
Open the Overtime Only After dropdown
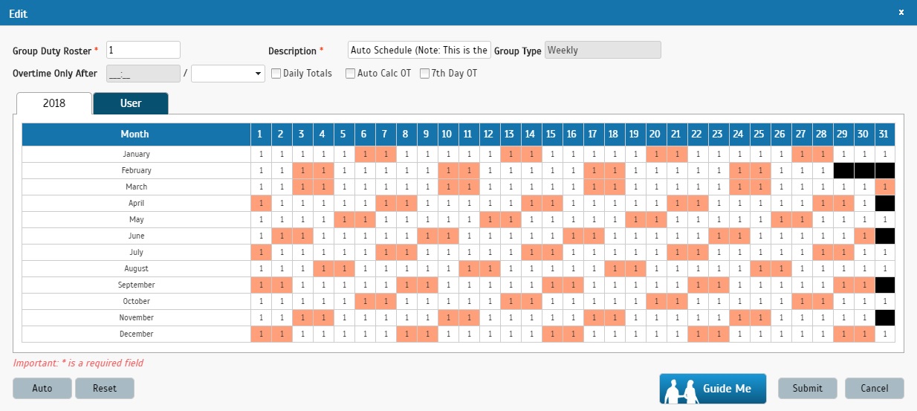click(x=228, y=74)
